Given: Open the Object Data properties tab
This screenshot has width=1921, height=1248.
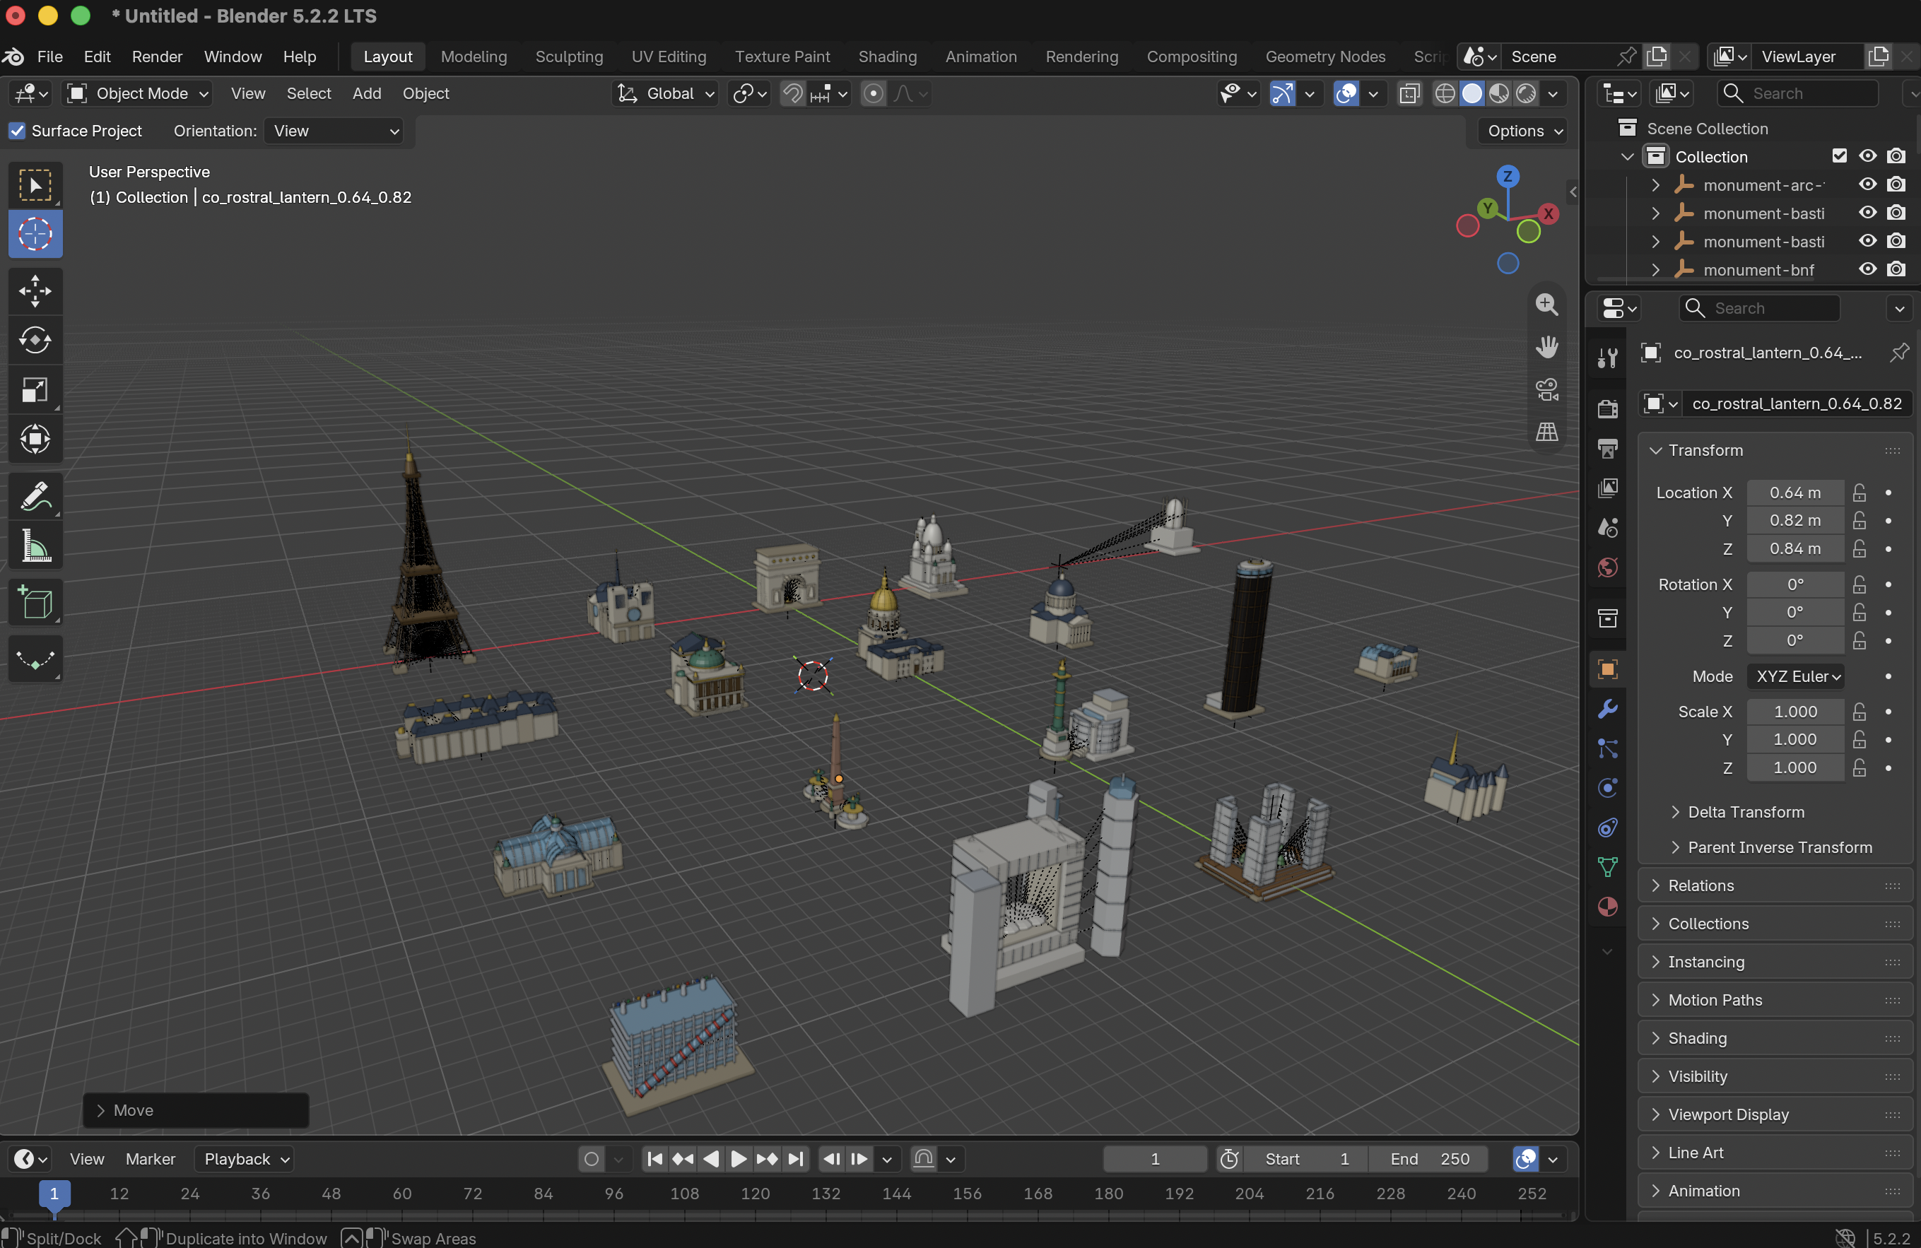Looking at the screenshot, I should (x=1607, y=867).
